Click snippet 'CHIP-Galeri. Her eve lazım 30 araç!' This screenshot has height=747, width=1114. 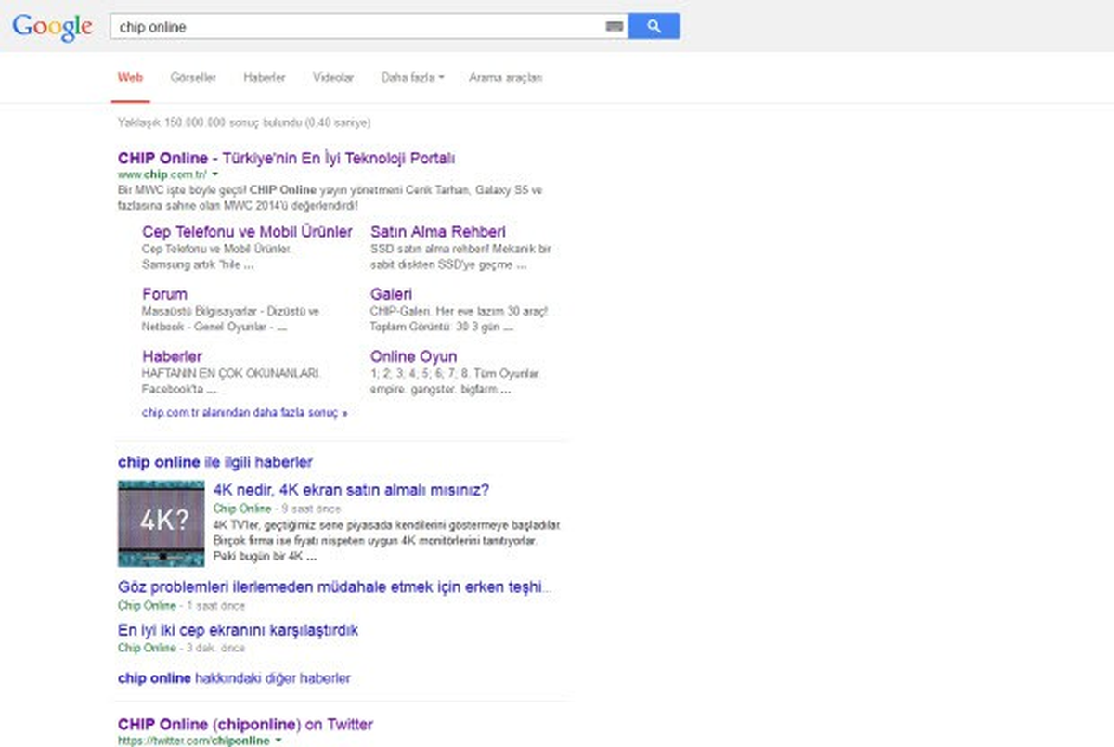point(459,312)
